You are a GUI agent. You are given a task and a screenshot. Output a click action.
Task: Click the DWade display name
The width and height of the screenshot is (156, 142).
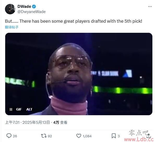click(x=24, y=7)
